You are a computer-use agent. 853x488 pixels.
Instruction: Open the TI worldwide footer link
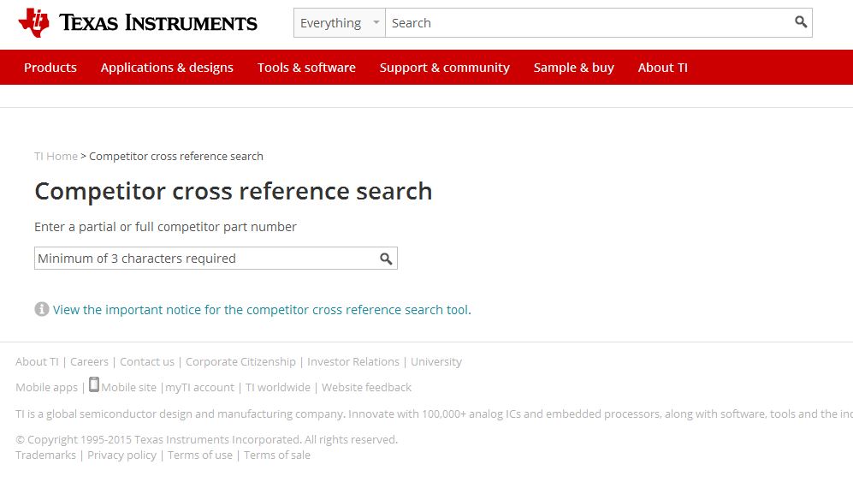tap(277, 387)
